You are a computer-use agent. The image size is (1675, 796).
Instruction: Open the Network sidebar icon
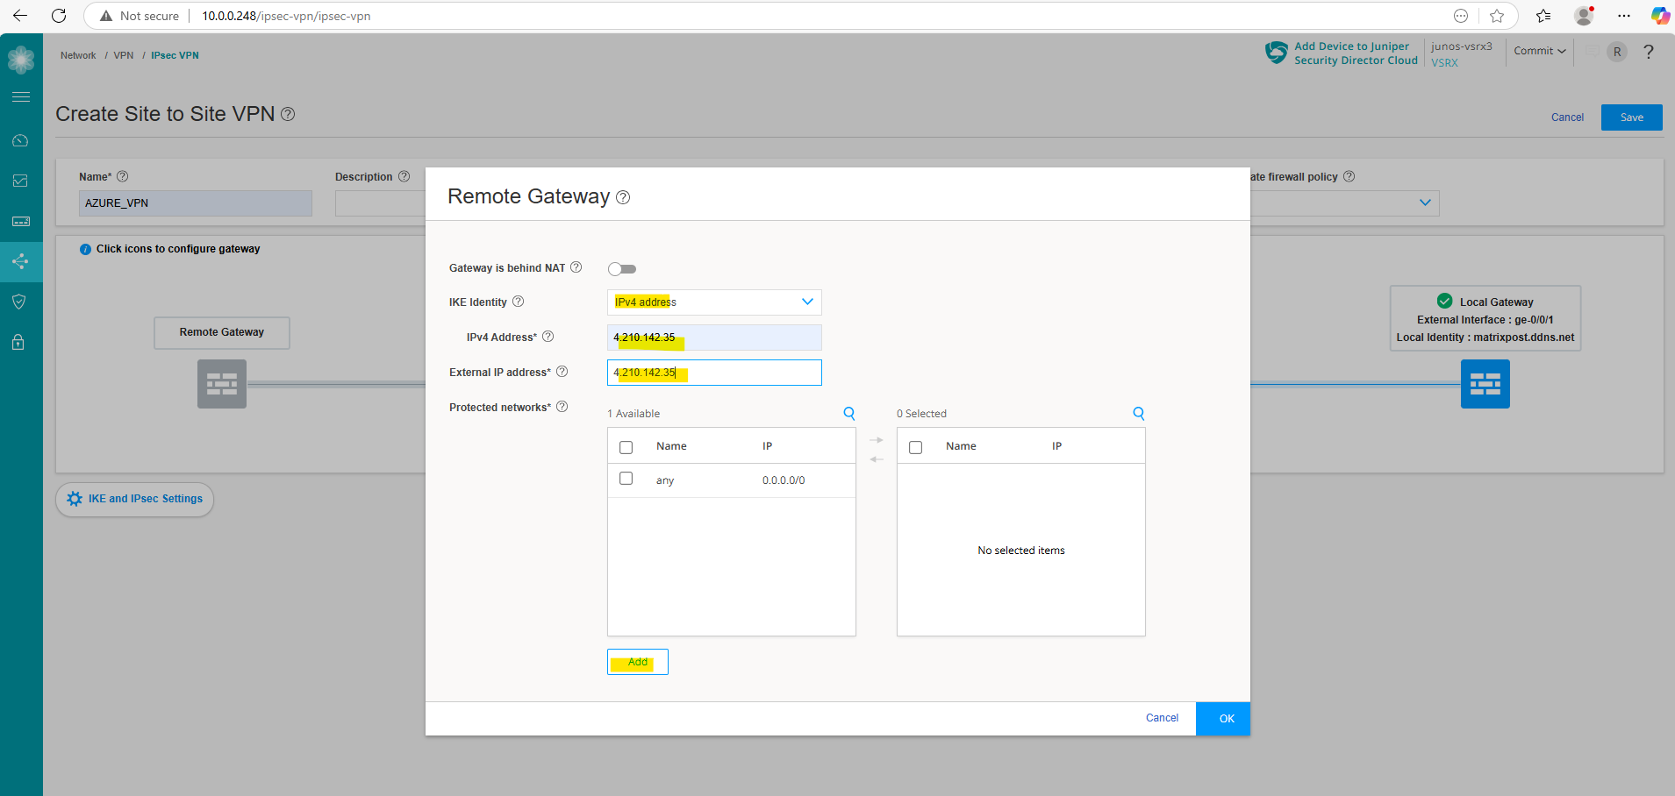click(x=21, y=261)
